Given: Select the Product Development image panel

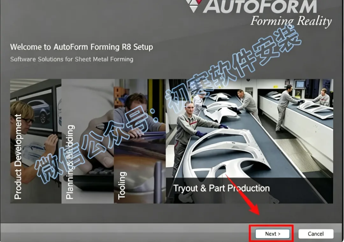Looking at the screenshot, I should coord(36,141).
